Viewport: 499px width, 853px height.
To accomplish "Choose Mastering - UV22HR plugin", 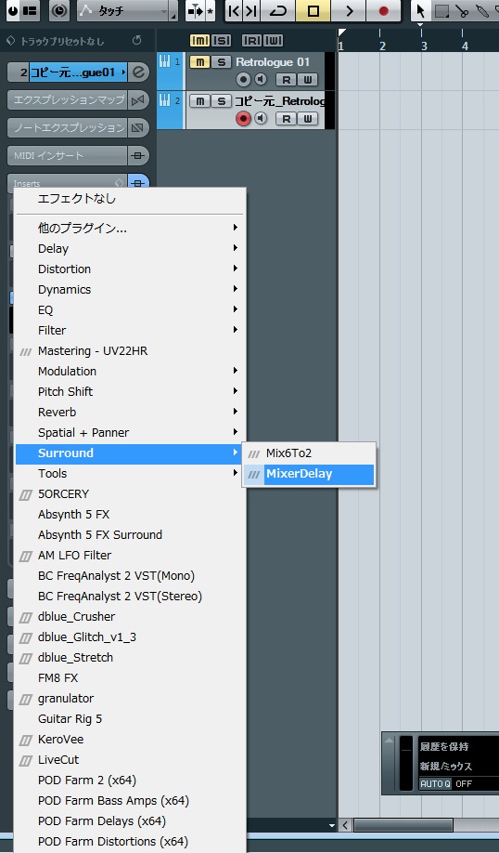I will 131,351.
